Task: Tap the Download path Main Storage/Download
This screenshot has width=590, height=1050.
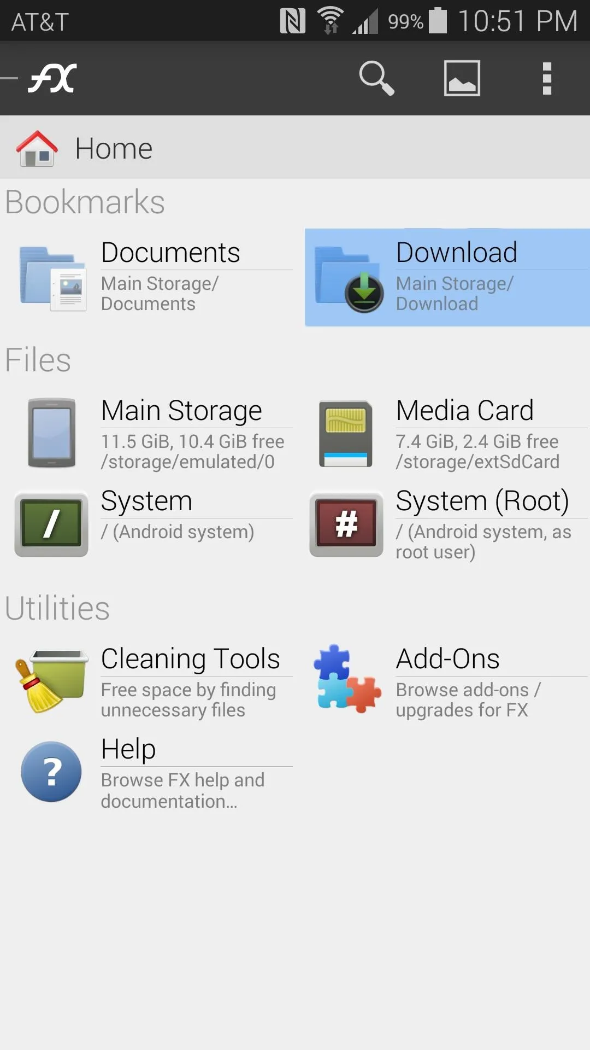Action: pos(455,294)
